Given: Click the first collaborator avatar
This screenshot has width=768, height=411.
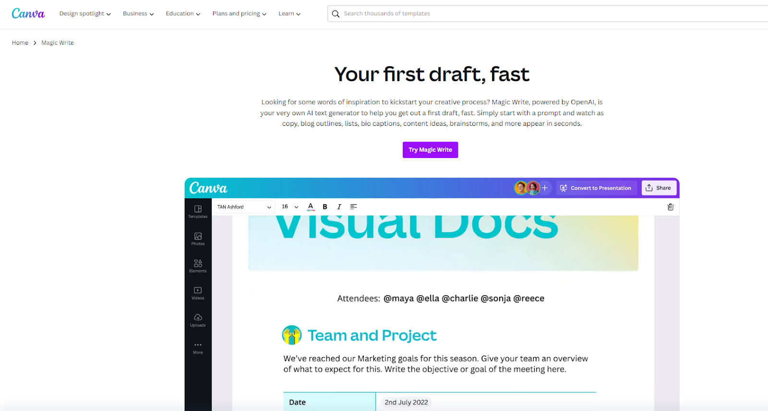Looking at the screenshot, I should (521, 188).
